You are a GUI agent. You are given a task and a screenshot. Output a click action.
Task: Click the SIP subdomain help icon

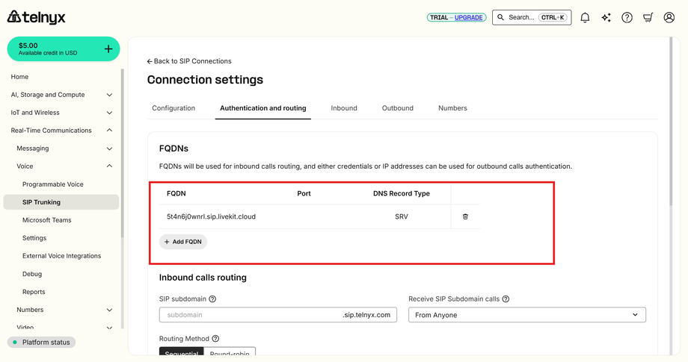click(x=212, y=299)
